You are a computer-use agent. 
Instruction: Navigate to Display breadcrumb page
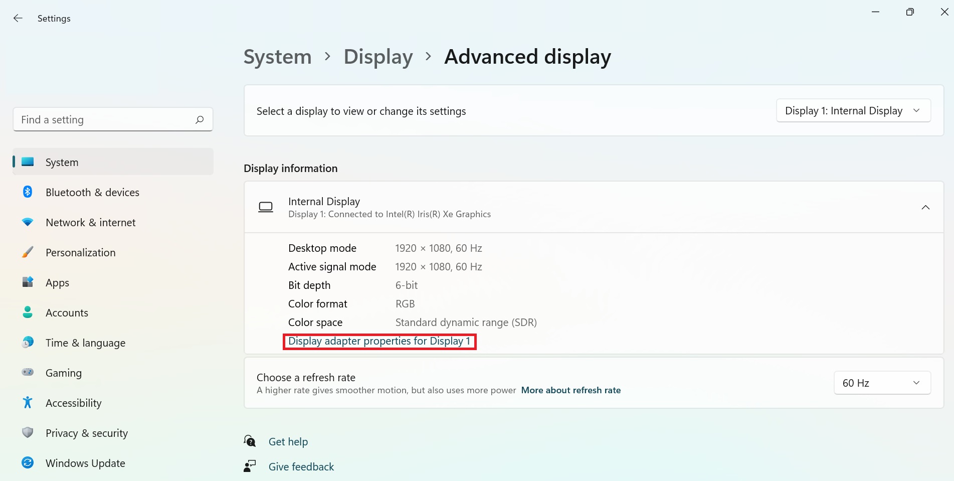[x=378, y=57]
